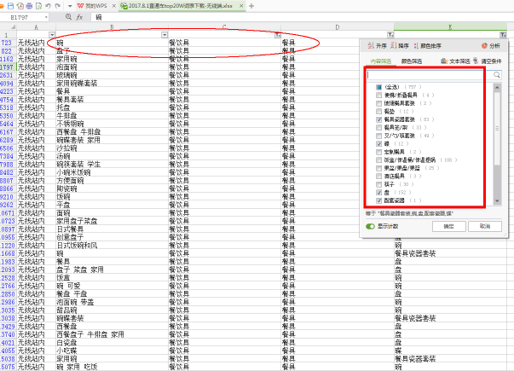The height and width of the screenshot is (371, 514).
Task: Click the 取消 cancel button
Action: pyautogui.click(x=484, y=226)
